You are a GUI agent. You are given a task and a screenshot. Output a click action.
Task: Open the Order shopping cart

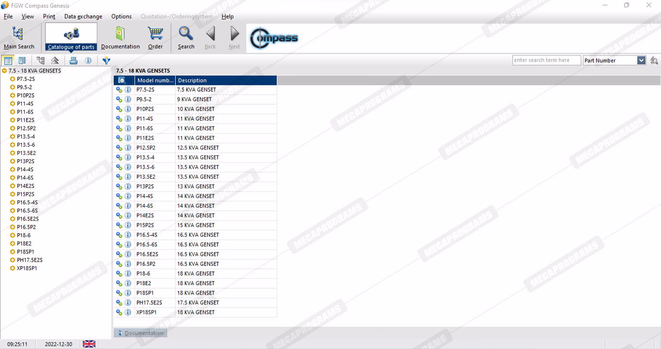click(155, 38)
